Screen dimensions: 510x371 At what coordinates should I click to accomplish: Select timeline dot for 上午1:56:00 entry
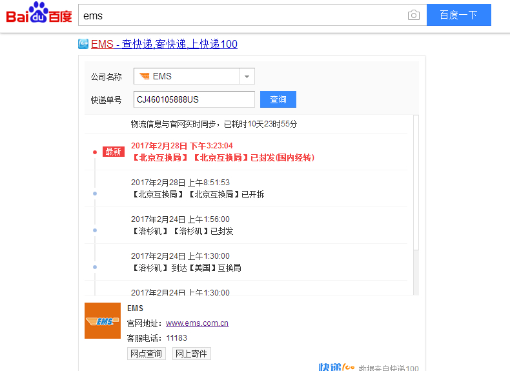click(95, 230)
